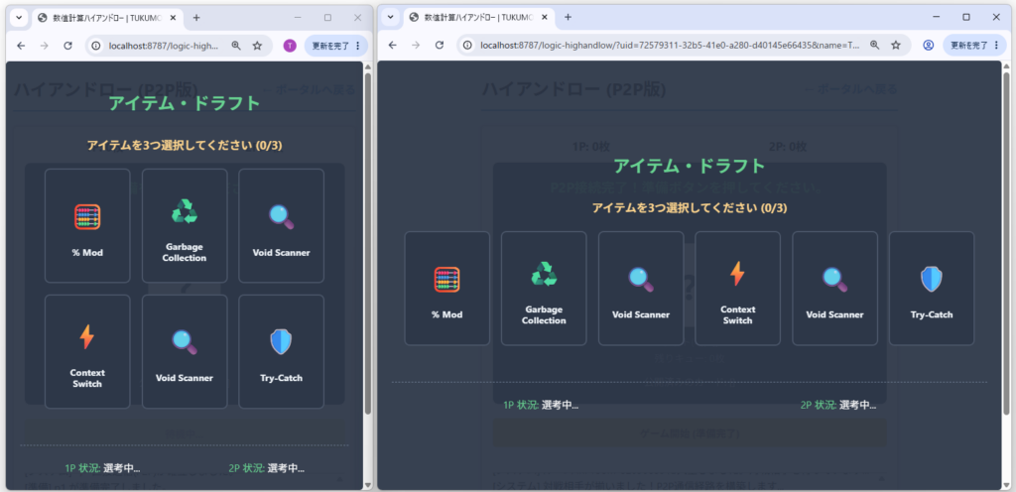1016x492 pixels.
Task: Click 2P 状況 status text in right window
Action: tap(838, 406)
